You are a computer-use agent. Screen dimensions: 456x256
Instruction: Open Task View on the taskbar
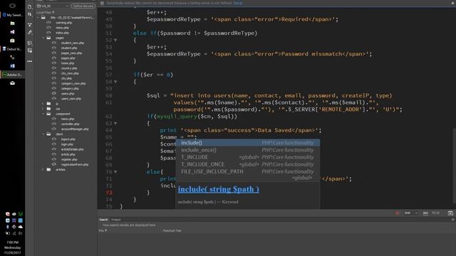12,6
